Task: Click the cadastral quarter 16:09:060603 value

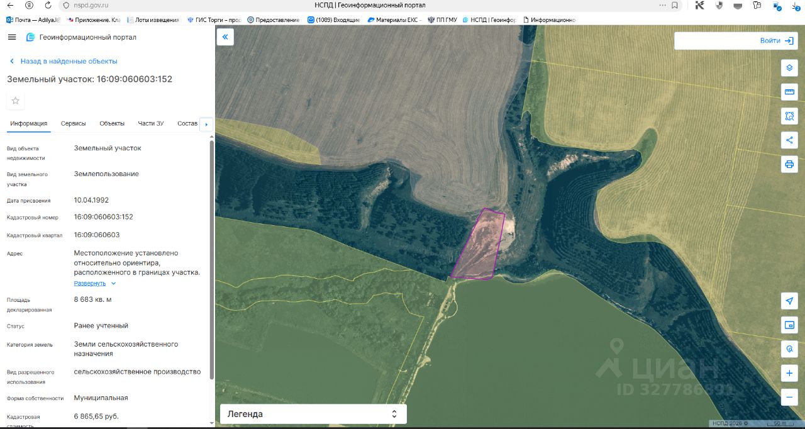Action: pyautogui.click(x=97, y=235)
